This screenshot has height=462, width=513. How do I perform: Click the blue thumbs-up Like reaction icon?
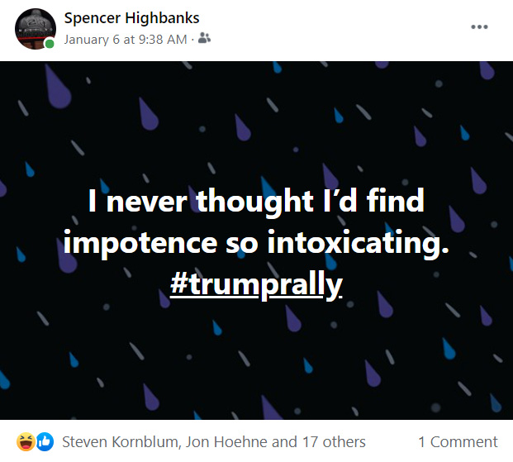click(x=45, y=441)
